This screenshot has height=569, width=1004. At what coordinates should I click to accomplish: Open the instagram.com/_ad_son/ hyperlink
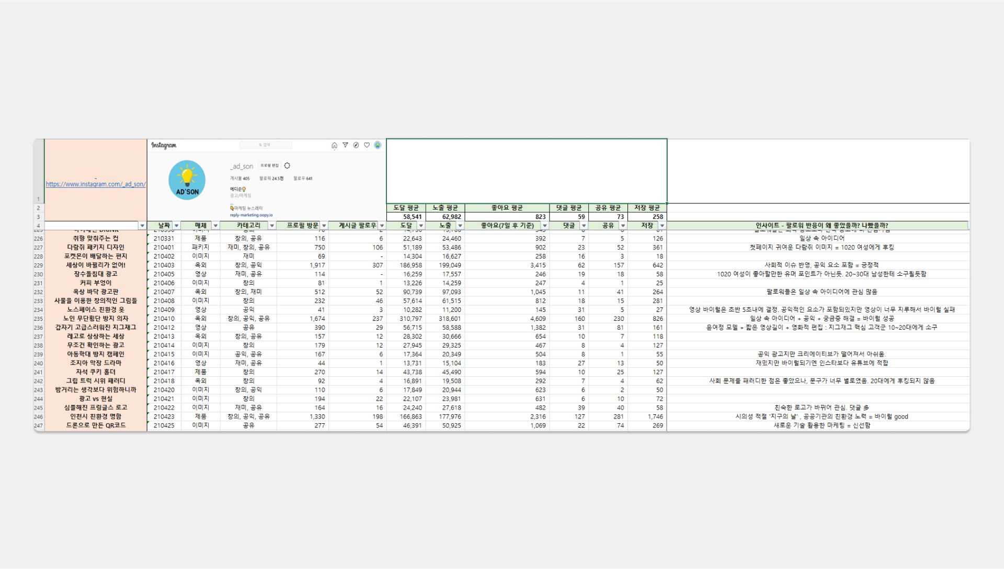(96, 184)
